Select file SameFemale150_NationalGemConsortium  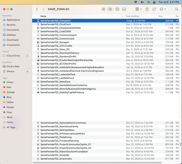[105, 123]
